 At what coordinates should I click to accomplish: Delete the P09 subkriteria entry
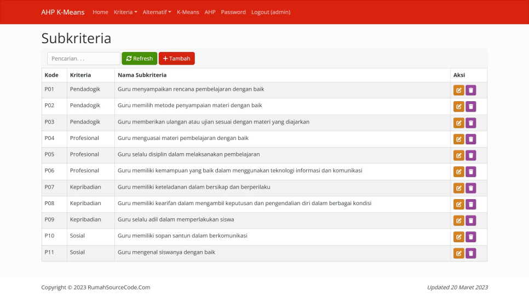pos(470,220)
